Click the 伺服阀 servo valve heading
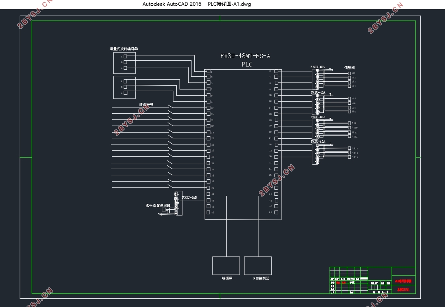Screen dimensions: 445x307 (349, 67)
